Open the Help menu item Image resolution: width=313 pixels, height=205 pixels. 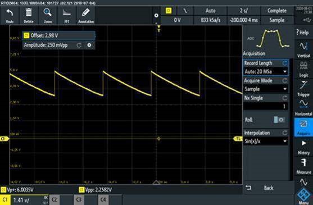(x=303, y=32)
